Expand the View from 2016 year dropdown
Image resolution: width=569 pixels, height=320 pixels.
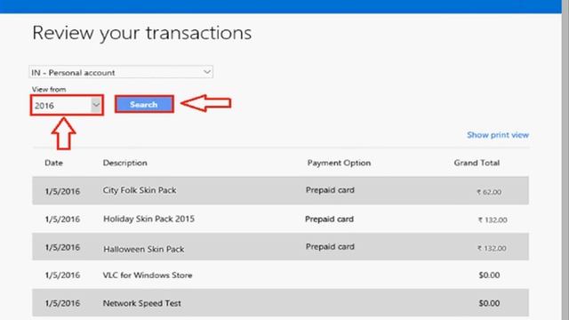click(x=68, y=106)
